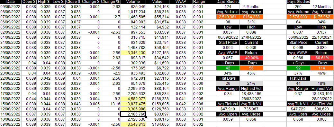Select the red Return cell -60.61%
Screen dimensions: 334x127
tap(322, 58)
